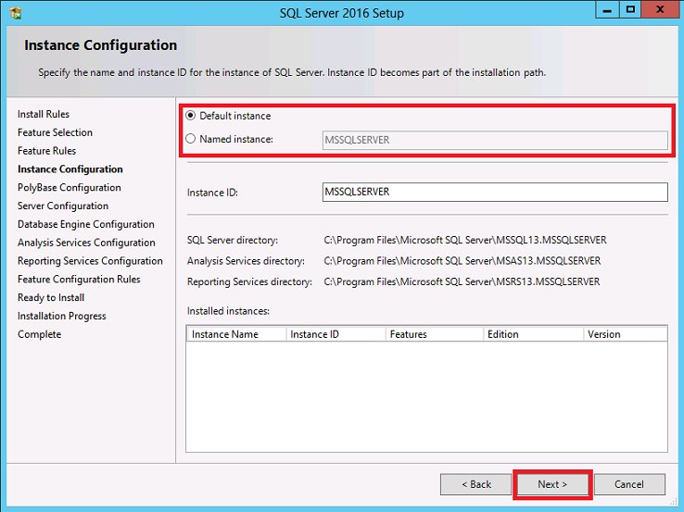This screenshot has width=684, height=512.
Task: Sort by Instance Name column header
Action: [x=236, y=334]
